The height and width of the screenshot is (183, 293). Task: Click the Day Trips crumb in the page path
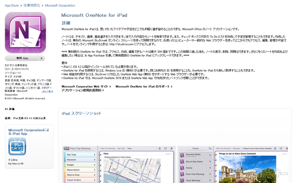[121, 149]
